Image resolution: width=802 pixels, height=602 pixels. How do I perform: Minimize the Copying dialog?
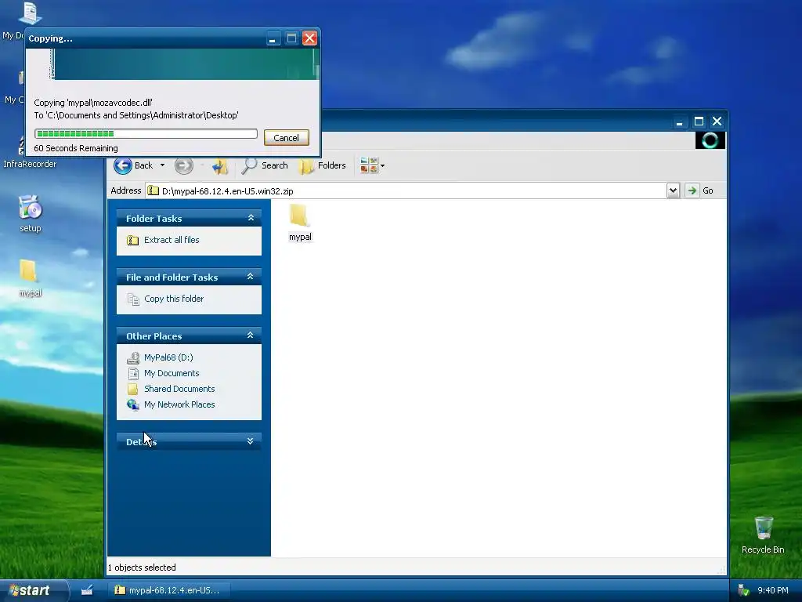(273, 38)
